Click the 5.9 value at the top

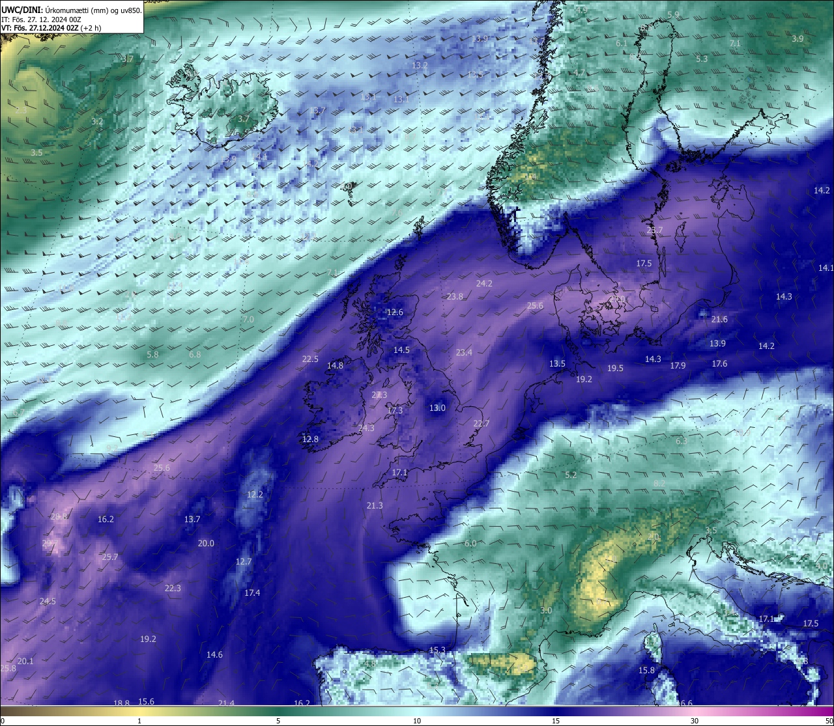[673, 15]
